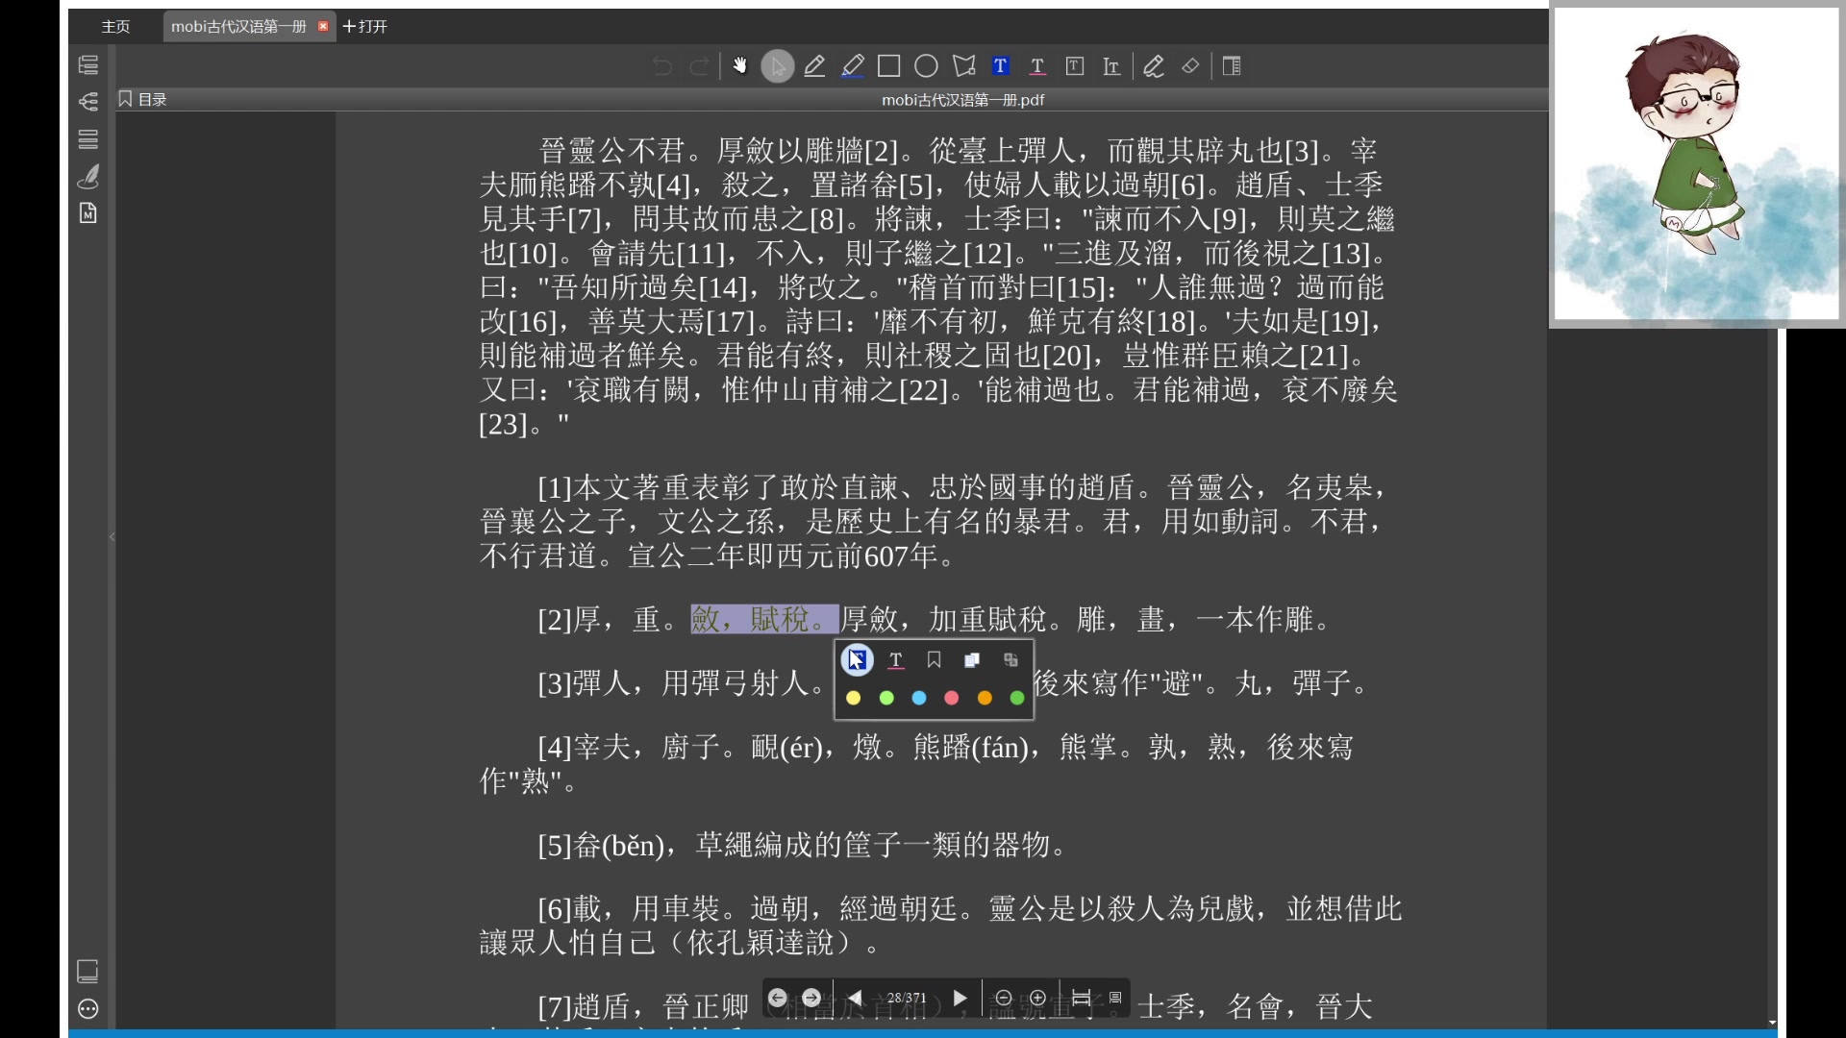
Task: Apply underline from selection popup
Action: (896, 660)
